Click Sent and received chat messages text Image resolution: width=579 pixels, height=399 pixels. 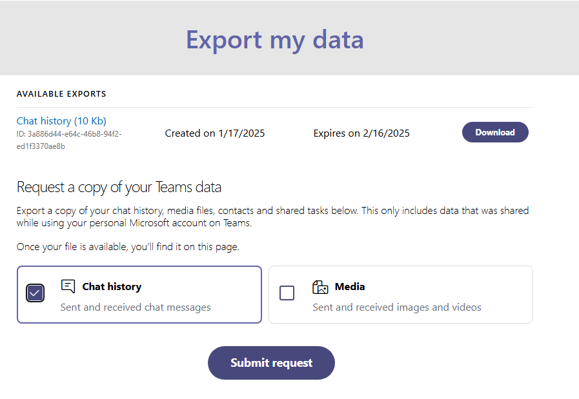pyautogui.click(x=136, y=307)
